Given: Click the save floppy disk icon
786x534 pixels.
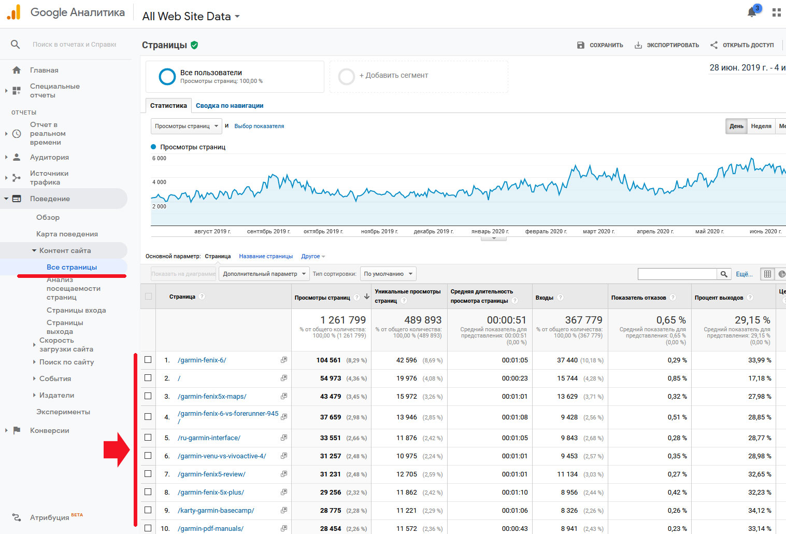Looking at the screenshot, I should (x=581, y=45).
